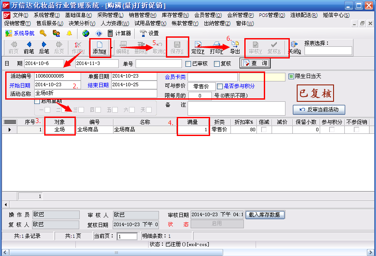Click the 反审当前活动 button
This screenshot has width=376, height=256.
(x=318, y=109)
